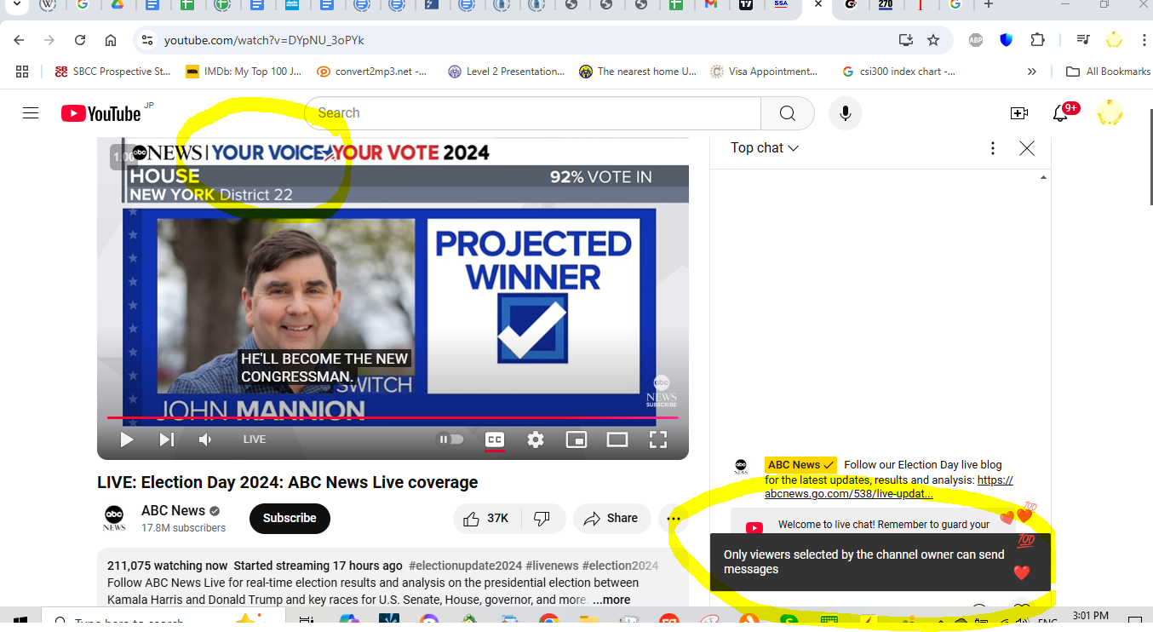This screenshot has width=1153, height=632.
Task: Toggle theater mode on the player
Action: point(617,440)
